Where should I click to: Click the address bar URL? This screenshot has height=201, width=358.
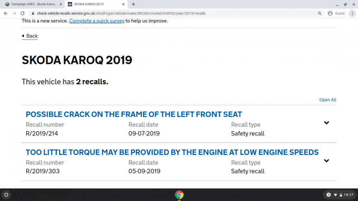[x=121, y=14]
